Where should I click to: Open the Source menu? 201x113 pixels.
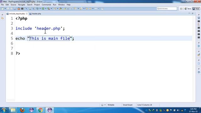(13, 5)
